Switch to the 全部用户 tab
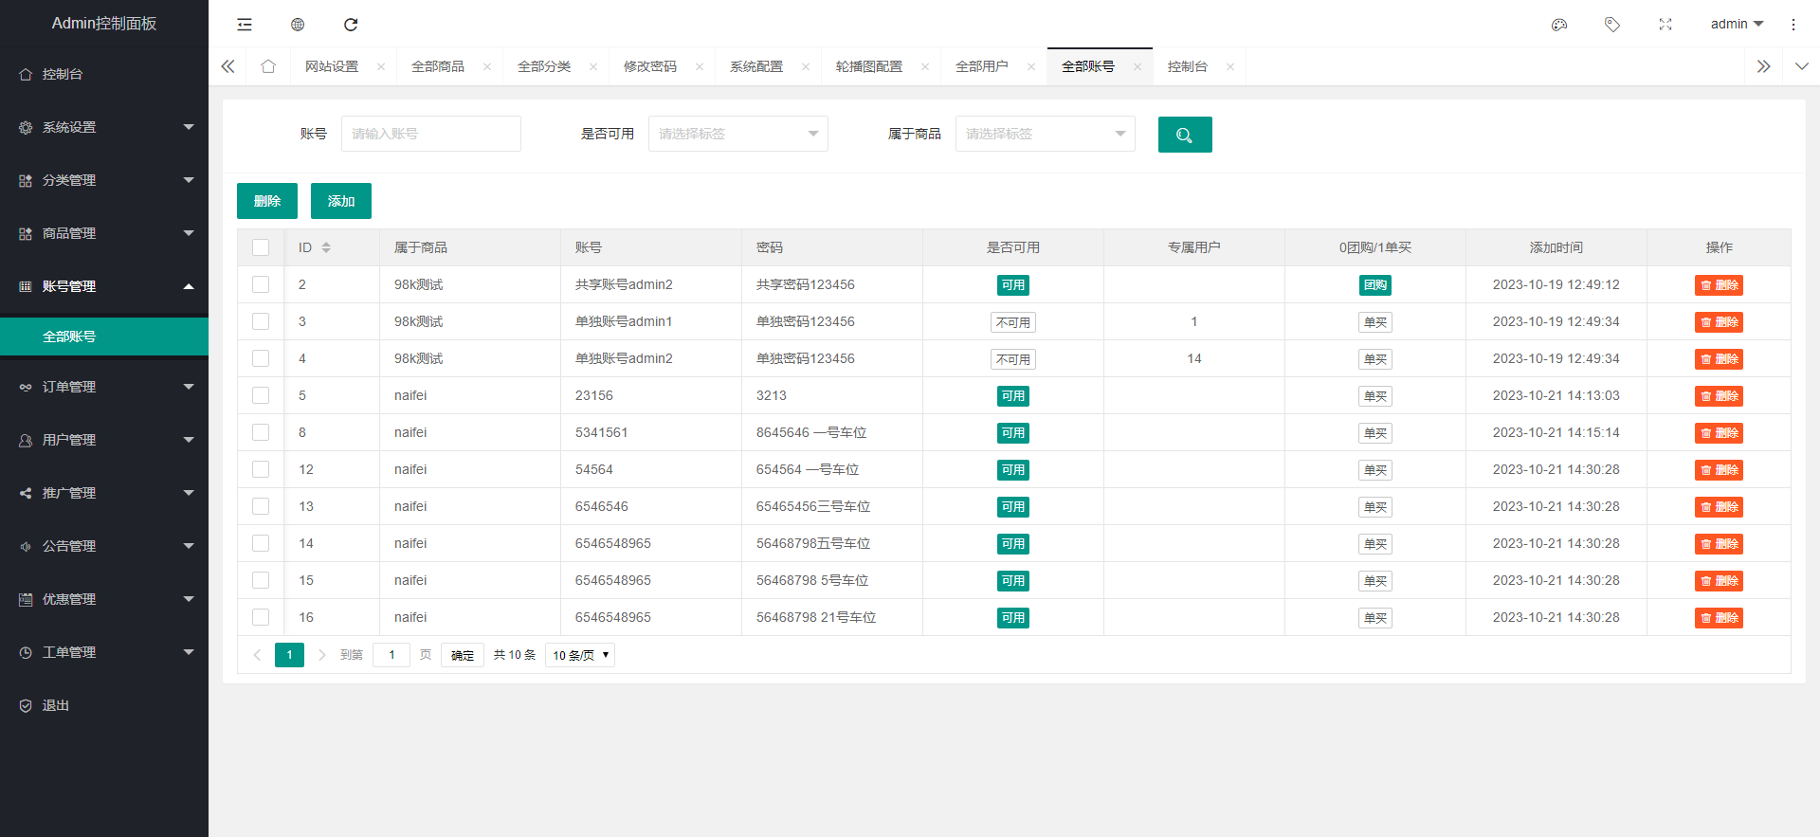Viewport: 1820px width, 837px height. 982,66
